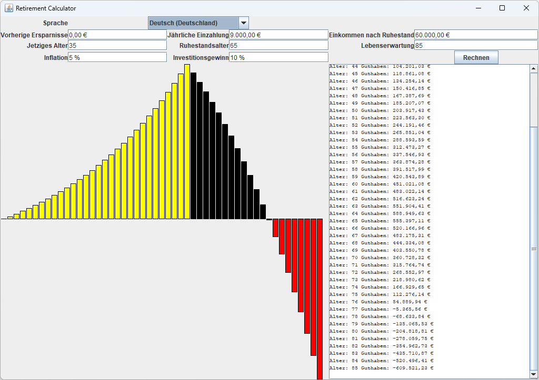Maximize the Retirement Calculator window
The image size is (539, 380).
(x=502, y=8)
